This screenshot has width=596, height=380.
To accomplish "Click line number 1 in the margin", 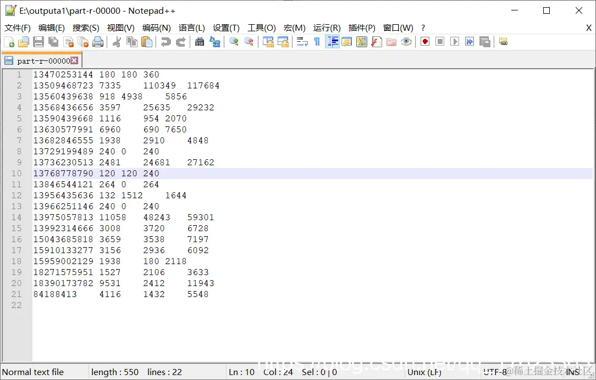I will tap(19, 74).
